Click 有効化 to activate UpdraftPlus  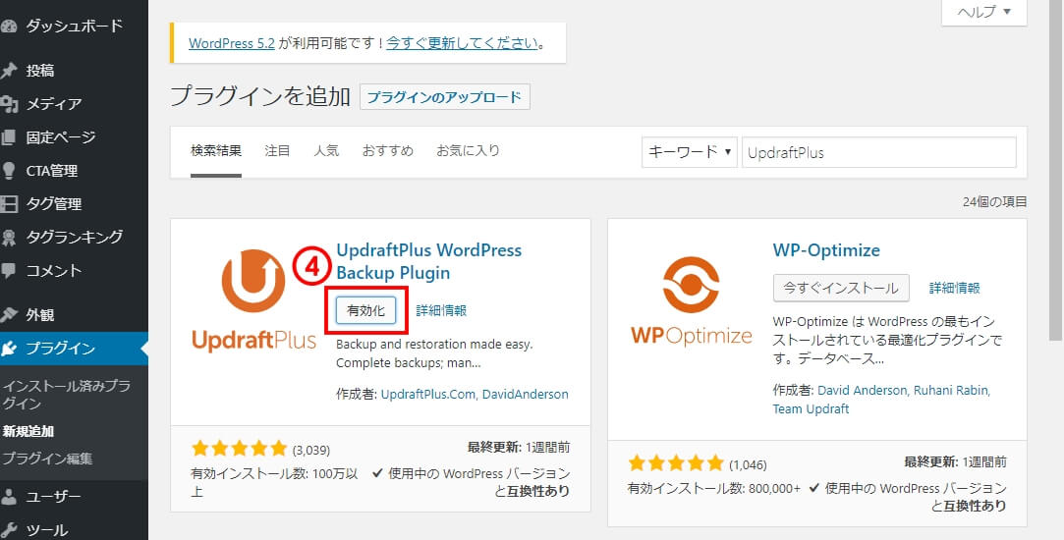coord(365,310)
